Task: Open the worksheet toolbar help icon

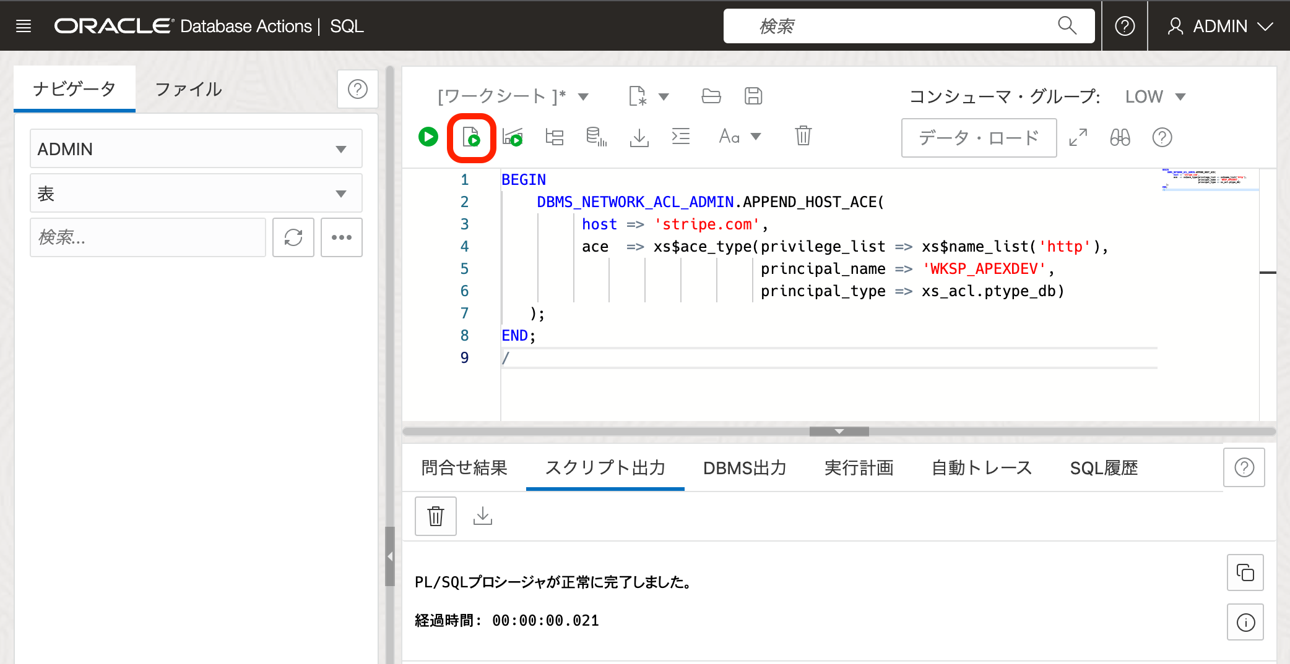Action: (x=1162, y=137)
